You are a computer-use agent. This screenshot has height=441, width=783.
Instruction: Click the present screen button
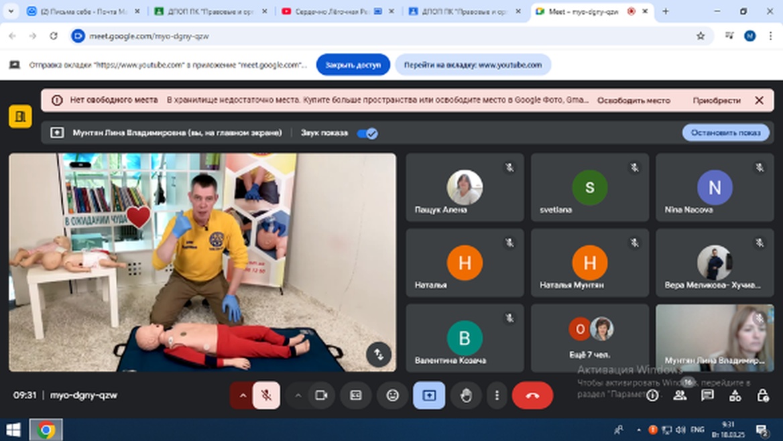coord(429,395)
